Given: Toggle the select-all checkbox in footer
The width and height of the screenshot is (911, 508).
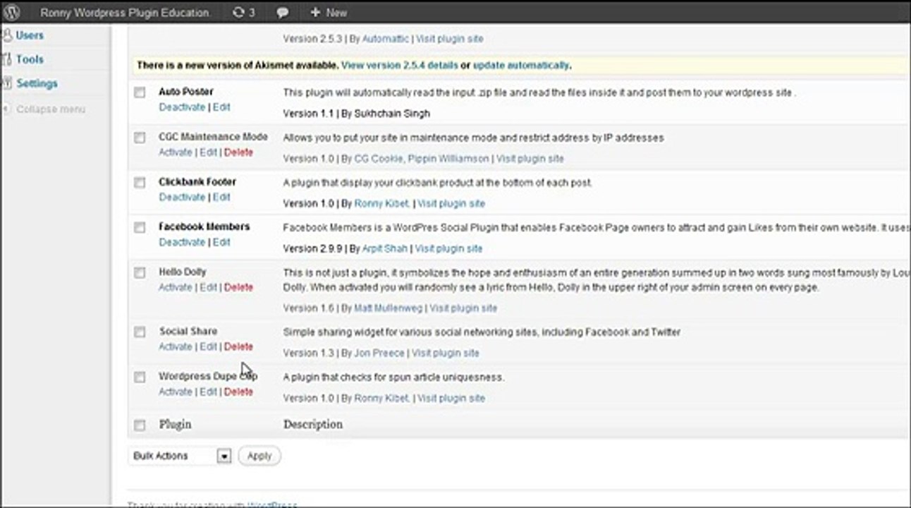Looking at the screenshot, I should (140, 425).
